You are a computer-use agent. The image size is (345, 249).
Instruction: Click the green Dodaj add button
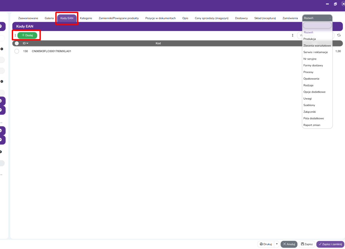coord(27,35)
